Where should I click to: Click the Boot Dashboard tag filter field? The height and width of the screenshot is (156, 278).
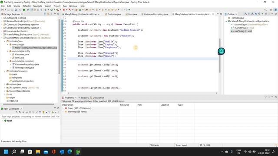tap(30, 117)
